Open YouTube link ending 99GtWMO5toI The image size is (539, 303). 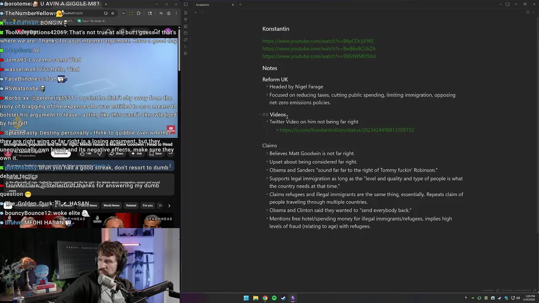point(319,56)
